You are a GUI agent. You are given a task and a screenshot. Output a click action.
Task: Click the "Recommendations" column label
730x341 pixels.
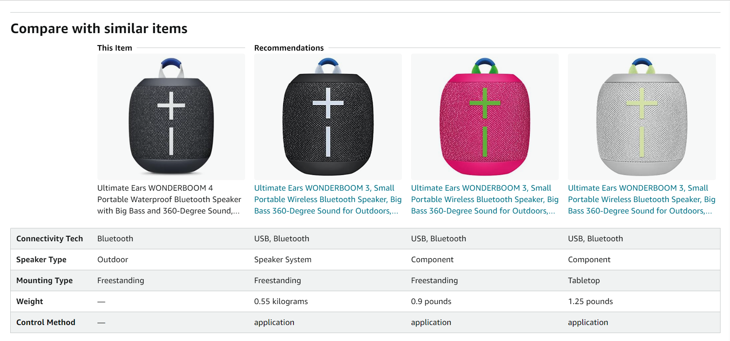289,48
